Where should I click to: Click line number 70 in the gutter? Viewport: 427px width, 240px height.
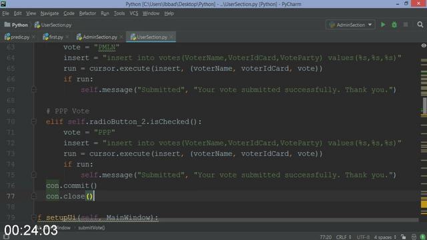[11, 121]
